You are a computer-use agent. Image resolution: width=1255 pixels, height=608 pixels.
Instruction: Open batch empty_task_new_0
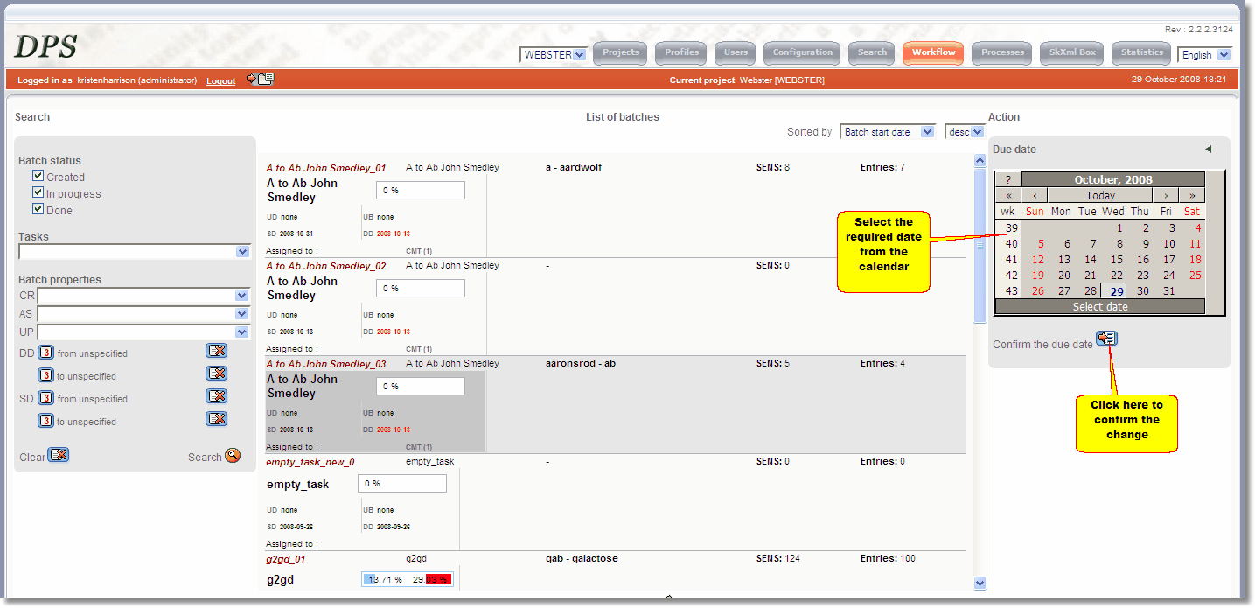coord(310,462)
